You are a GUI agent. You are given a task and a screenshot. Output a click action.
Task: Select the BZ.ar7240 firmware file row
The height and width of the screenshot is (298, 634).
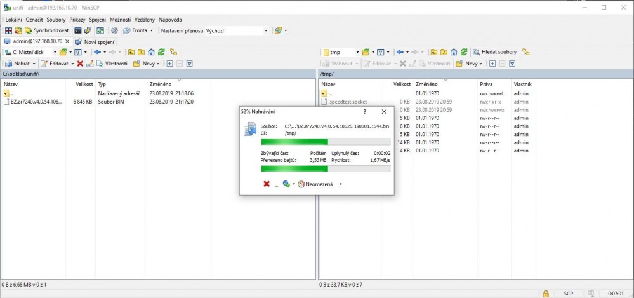pos(36,102)
